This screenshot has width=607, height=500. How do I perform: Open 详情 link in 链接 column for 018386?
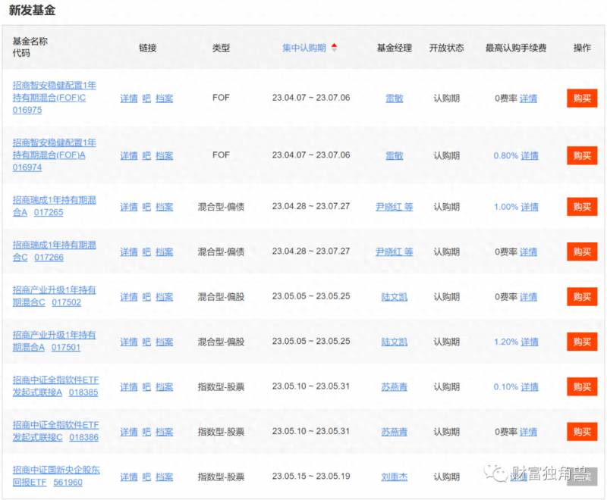(x=129, y=432)
